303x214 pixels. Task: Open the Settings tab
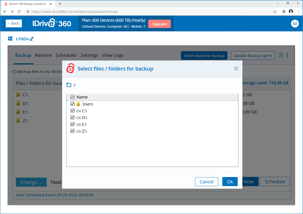coord(89,55)
